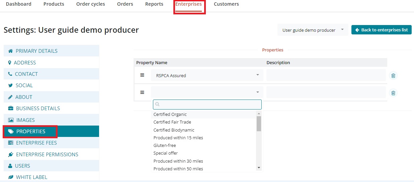Open Enterprise Permissions with plug icon
This screenshot has width=414, height=182.
[47, 155]
